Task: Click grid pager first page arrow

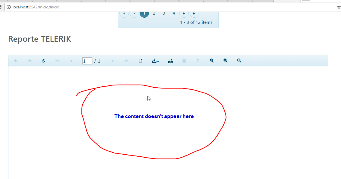Action: click(x=124, y=13)
